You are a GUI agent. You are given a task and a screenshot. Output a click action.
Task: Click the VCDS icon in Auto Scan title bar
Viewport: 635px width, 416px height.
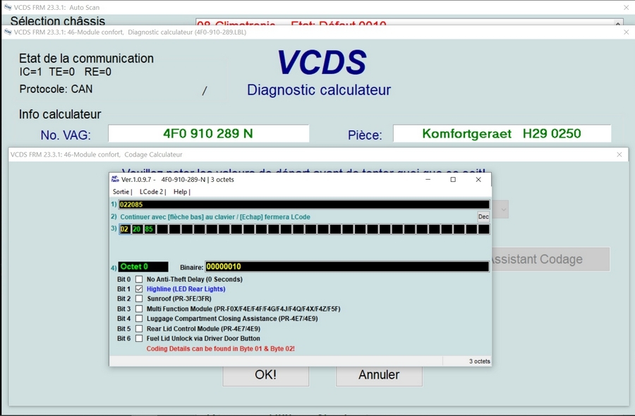coord(8,7)
